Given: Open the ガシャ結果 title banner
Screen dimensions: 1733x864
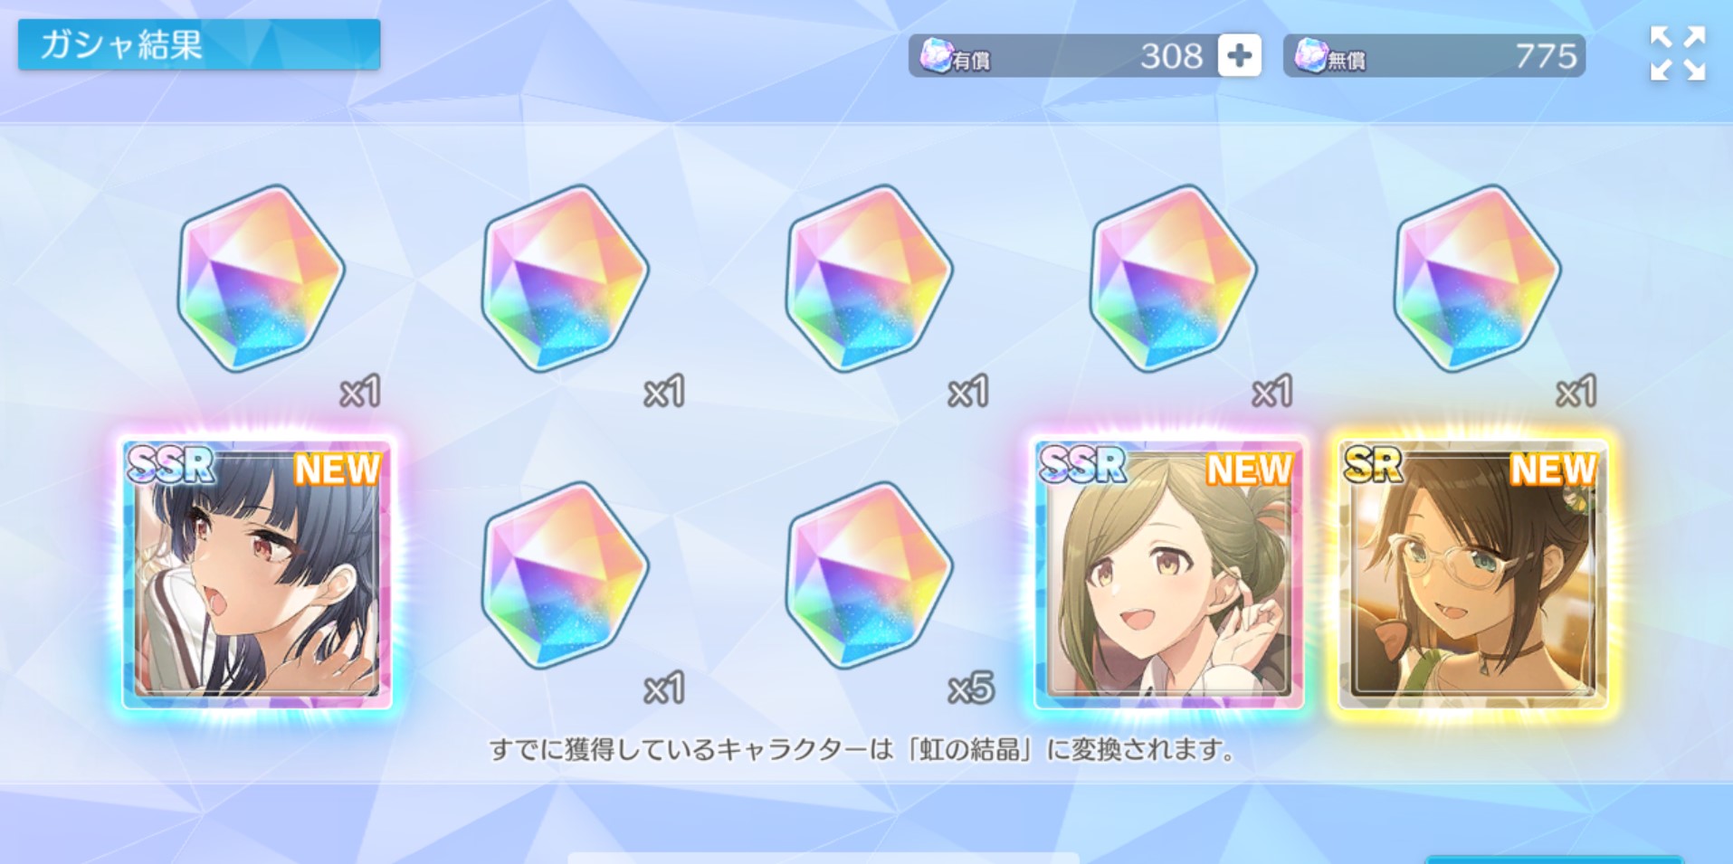Looking at the screenshot, I should coord(199,44).
